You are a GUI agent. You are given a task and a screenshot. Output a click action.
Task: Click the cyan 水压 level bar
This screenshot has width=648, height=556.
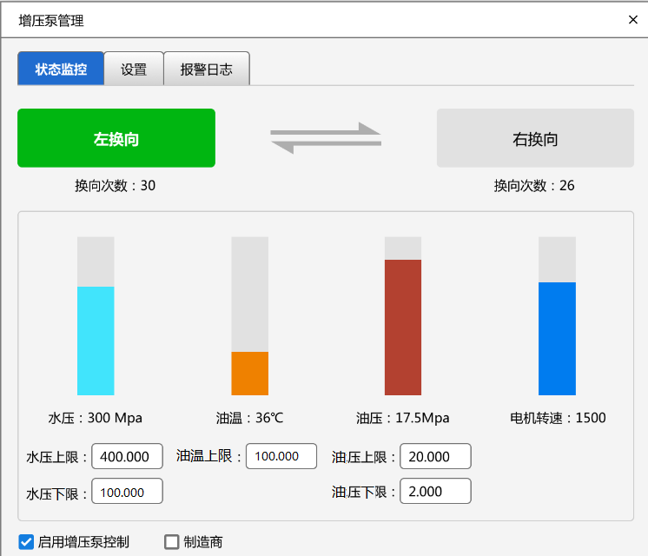[96, 341]
